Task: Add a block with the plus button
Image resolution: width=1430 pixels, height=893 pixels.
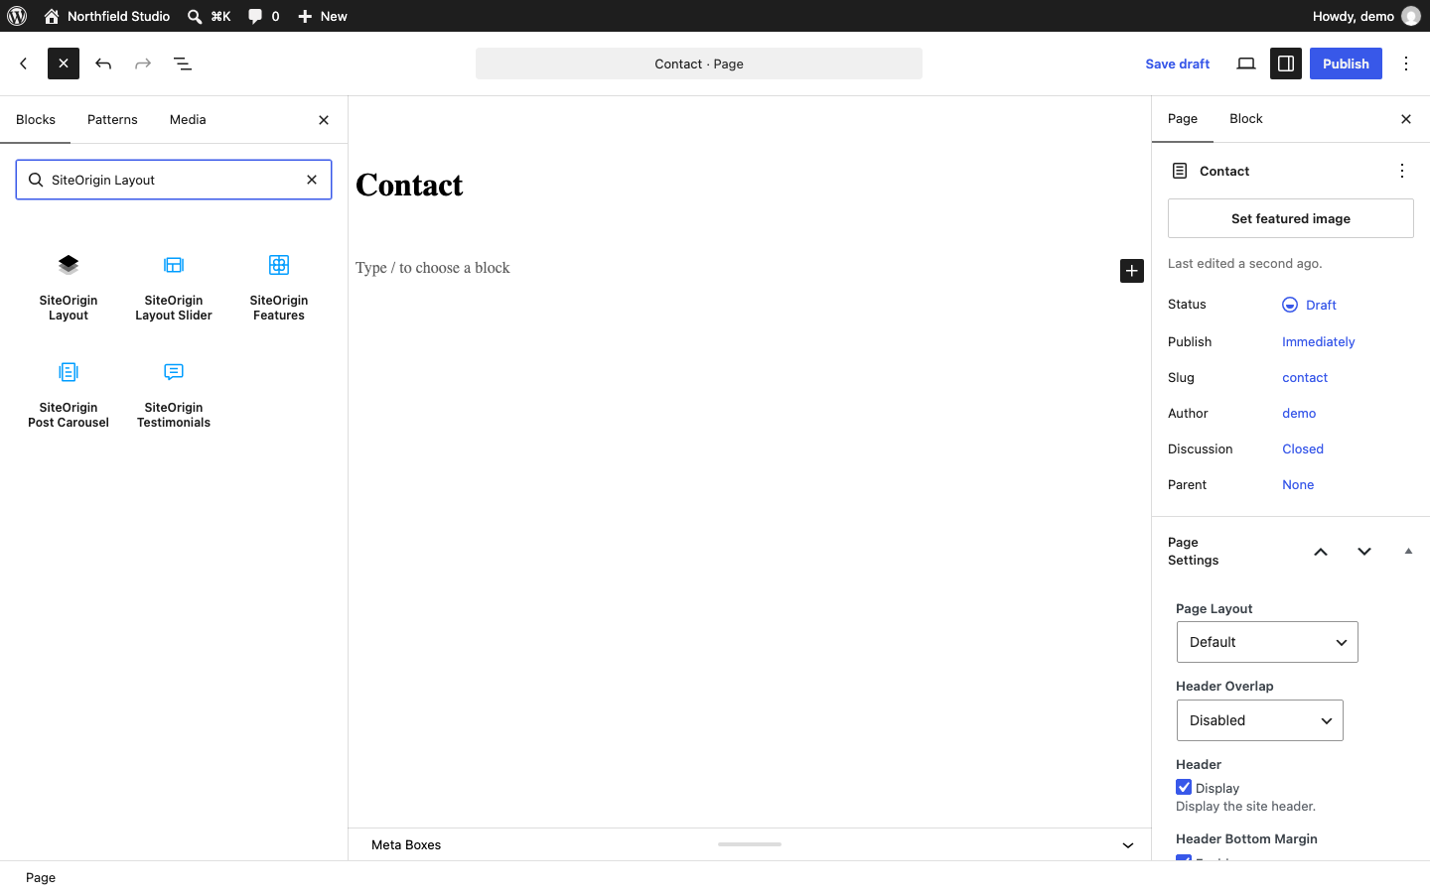Action: pos(1132,271)
